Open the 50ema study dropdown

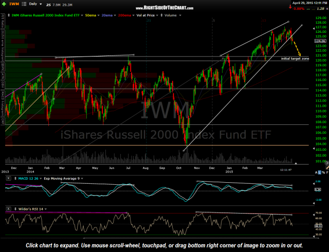click(x=98, y=15)
